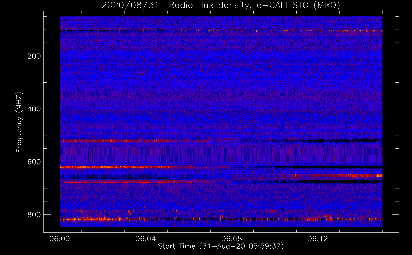Click the 'Start Time (31-Aug-20 05:59:37)' axis label

[221, 246]
